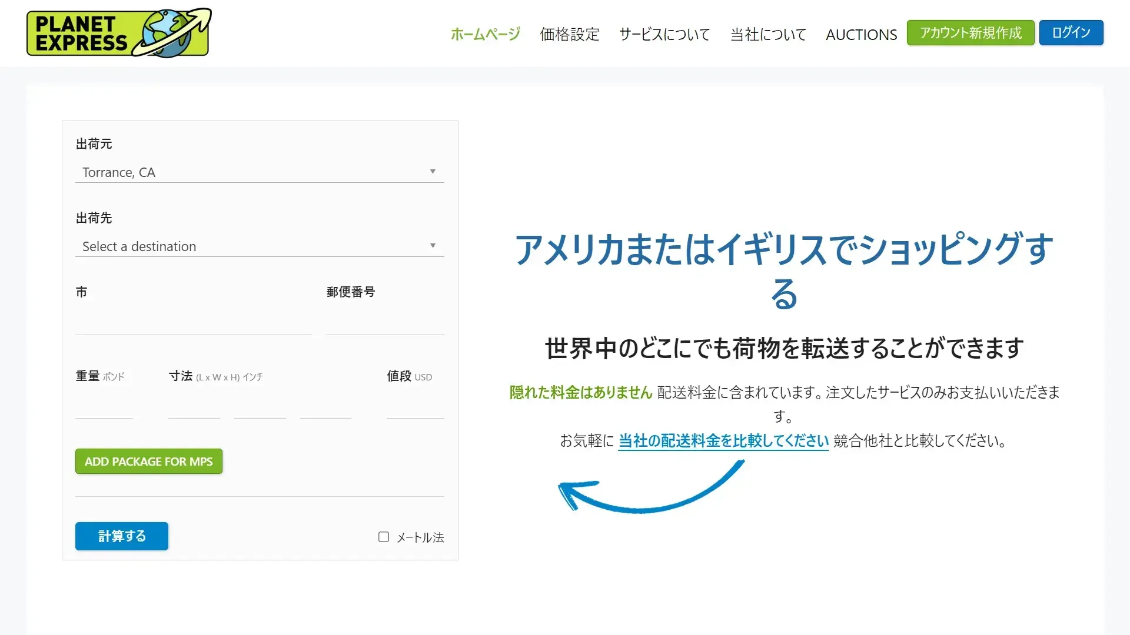The height and width of the screenshot is (635, 1130).
Task: Follow the 当社の配送料金を比較してください link
Action: coord(723,440)
